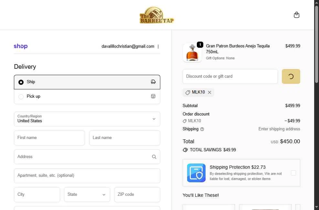This screenshot has width=319, height=210.
Task: Select the Pick up delivery option
Action: coord(87,96)
